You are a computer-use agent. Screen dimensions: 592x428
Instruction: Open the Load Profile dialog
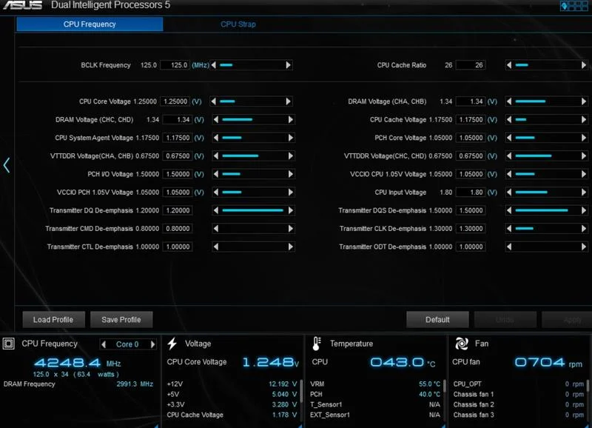click(53, 320)
